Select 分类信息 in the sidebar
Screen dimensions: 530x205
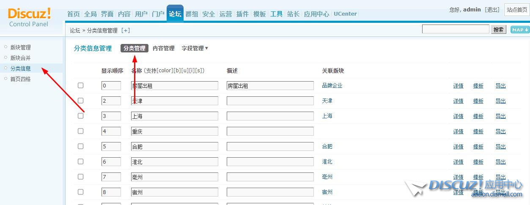click(21, 68)
